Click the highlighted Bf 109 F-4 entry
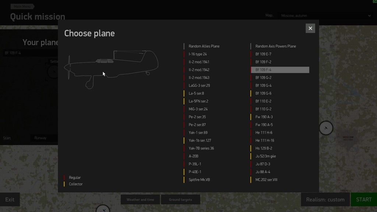 click(280, 70)
